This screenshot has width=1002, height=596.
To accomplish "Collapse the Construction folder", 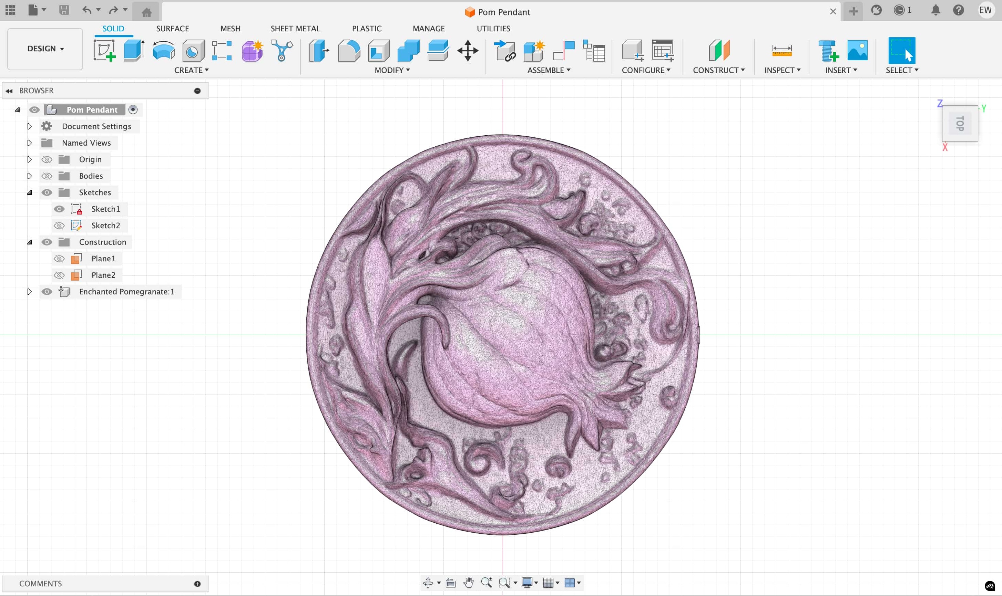I will [x=29, y=242].
